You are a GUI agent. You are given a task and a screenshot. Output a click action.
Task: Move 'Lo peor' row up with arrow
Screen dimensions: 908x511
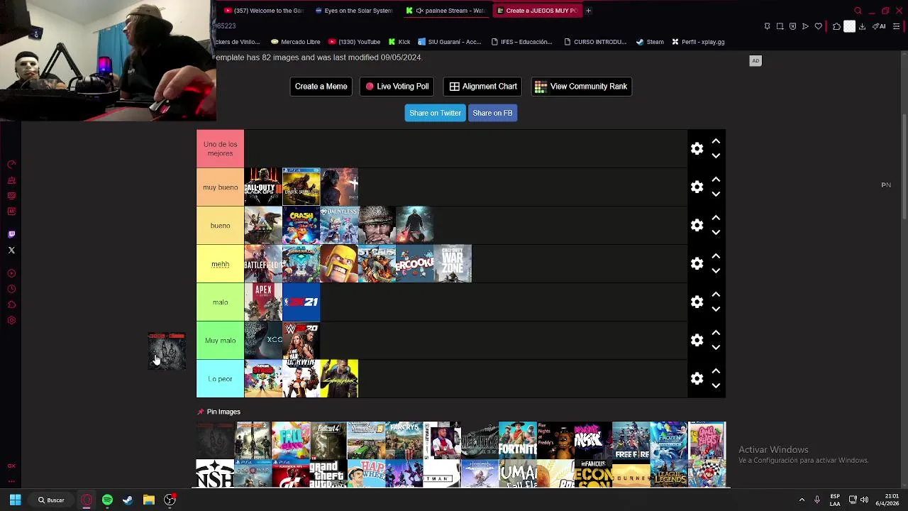tap(716, 371)
